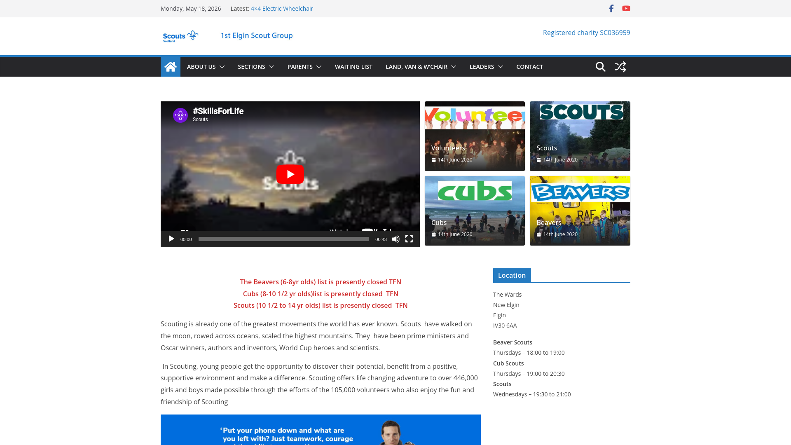Click the Beaver Scouts heading in Location
The image size is (791, 445).
[513, 342]
